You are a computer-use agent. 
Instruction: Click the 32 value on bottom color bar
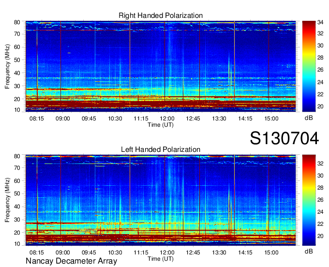click(320, 163)
